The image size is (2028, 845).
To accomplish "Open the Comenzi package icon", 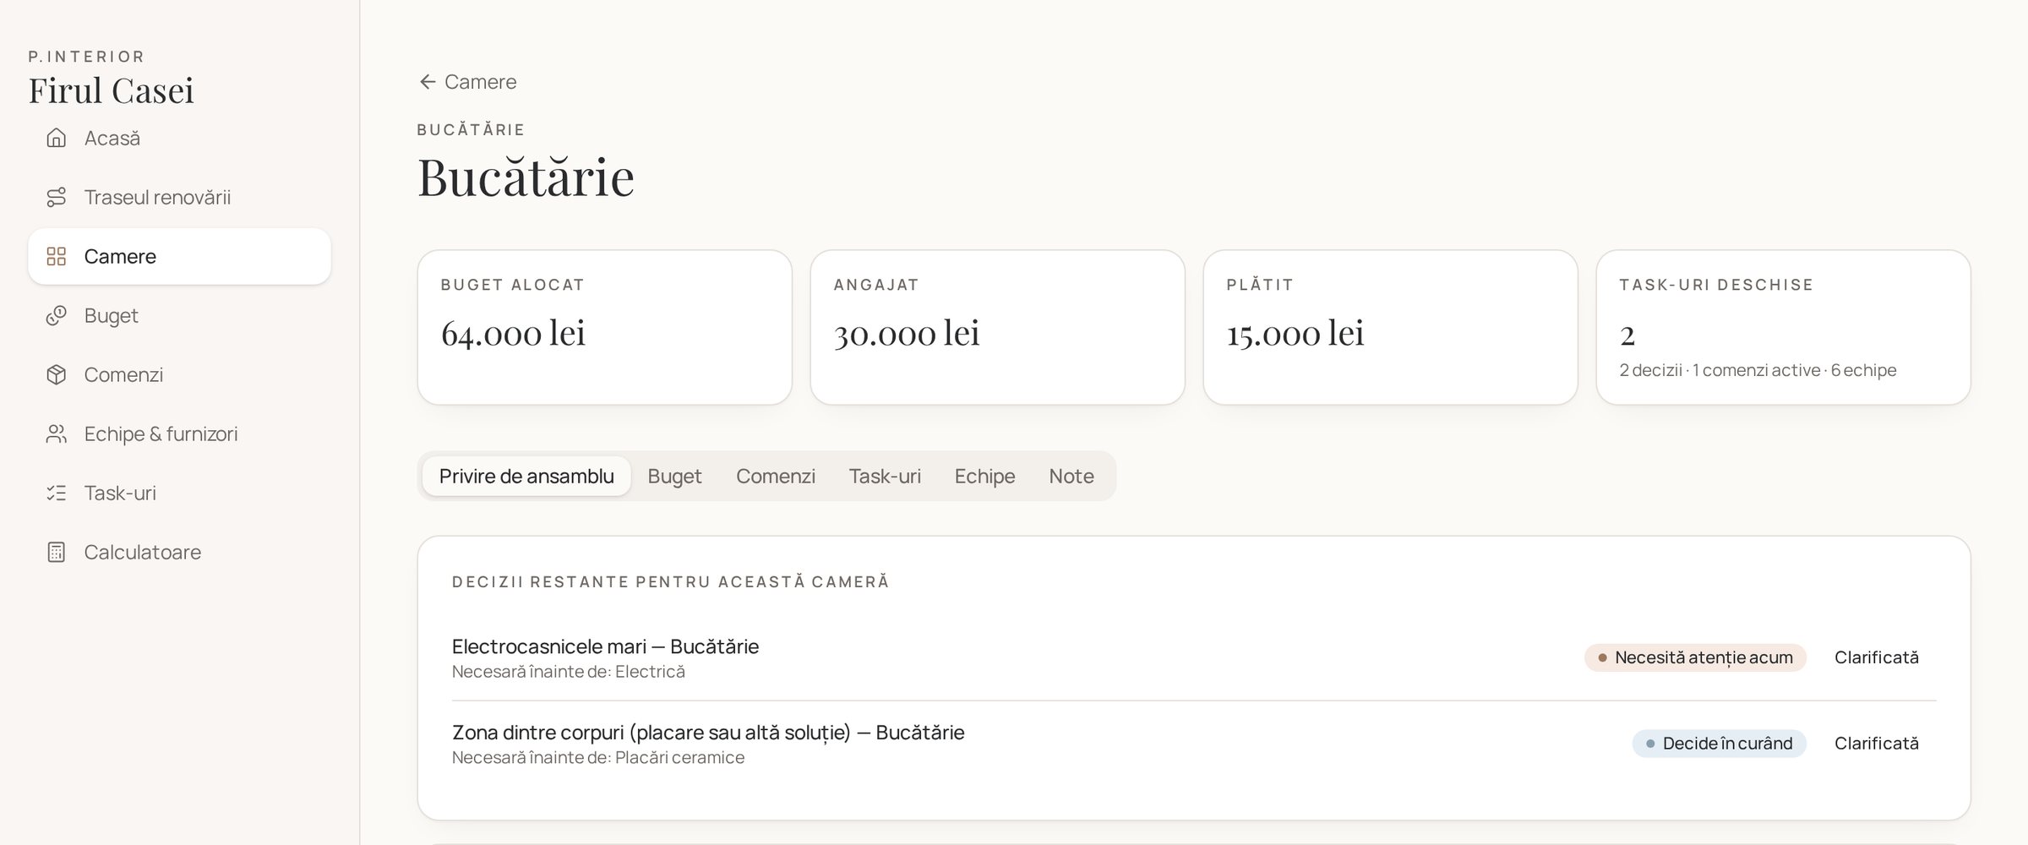I will (x=56, y=374).
